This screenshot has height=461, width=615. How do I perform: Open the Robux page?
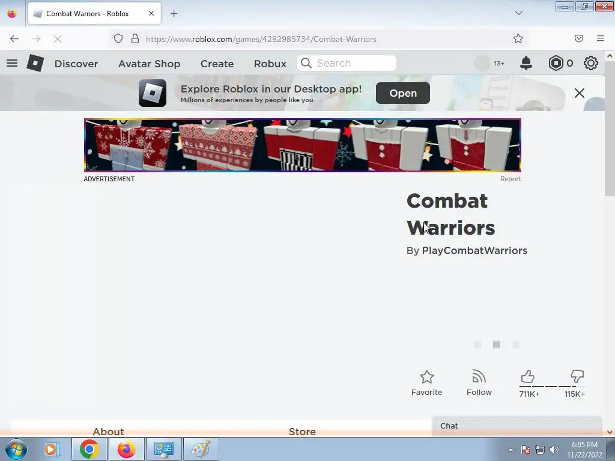(x=270, y=64)
